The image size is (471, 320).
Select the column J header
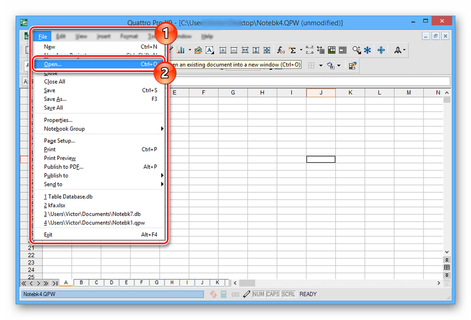(321, 93)
